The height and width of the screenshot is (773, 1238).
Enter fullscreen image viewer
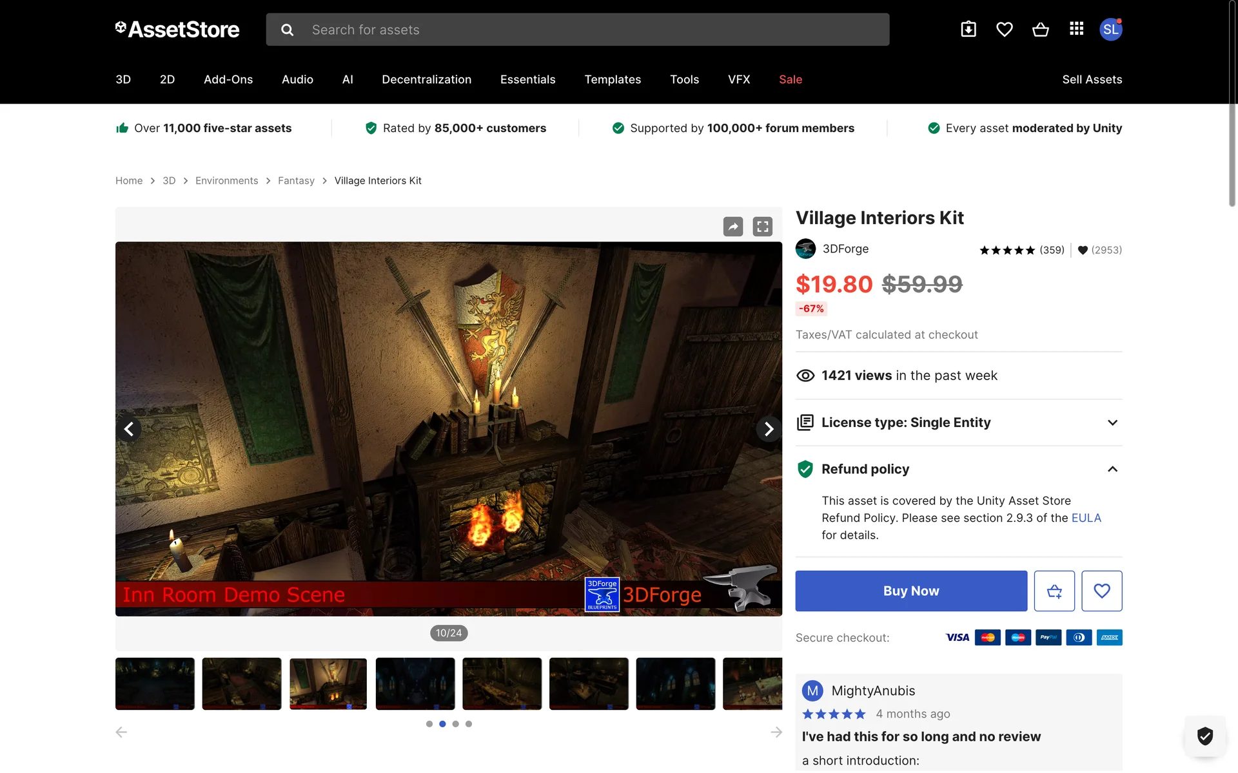(x=763, y=227)
